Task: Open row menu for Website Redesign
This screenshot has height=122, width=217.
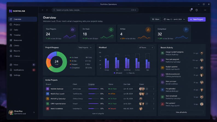Action: (154, 89)
